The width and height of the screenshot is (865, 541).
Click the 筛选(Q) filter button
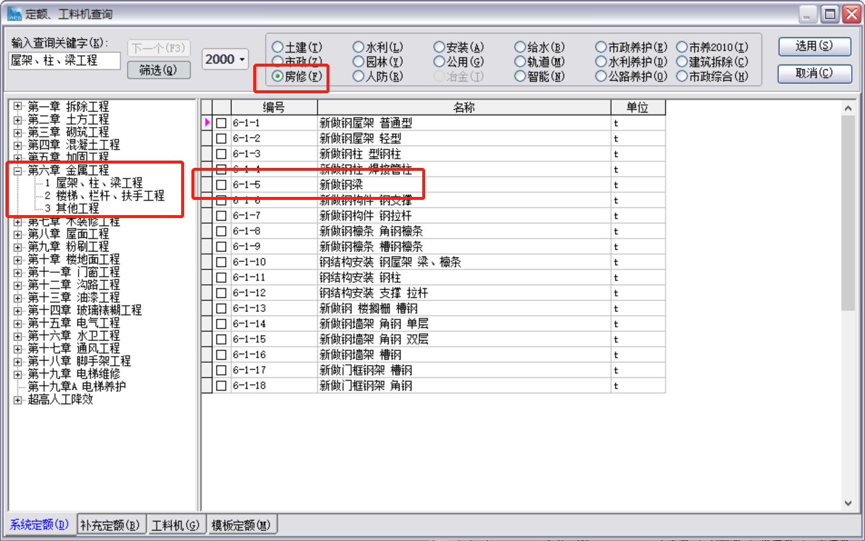coord(159,70)
